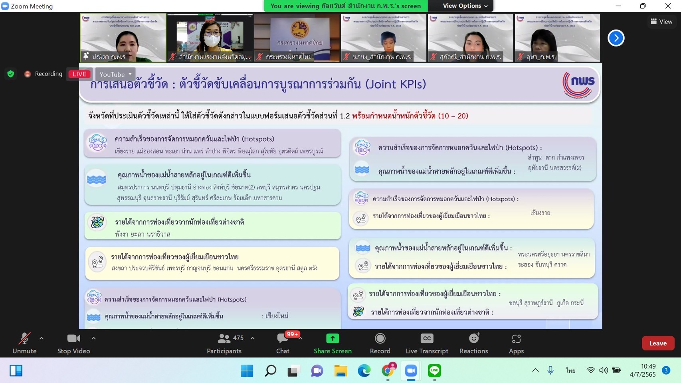Screen dimensions: 681x383
Task: Start recording with the Record button
Action: click(x=380, y=344)
